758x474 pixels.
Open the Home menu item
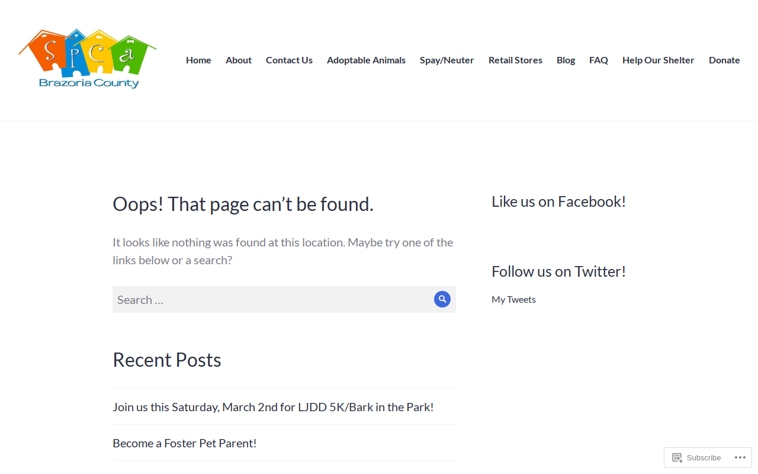point(198,60)
